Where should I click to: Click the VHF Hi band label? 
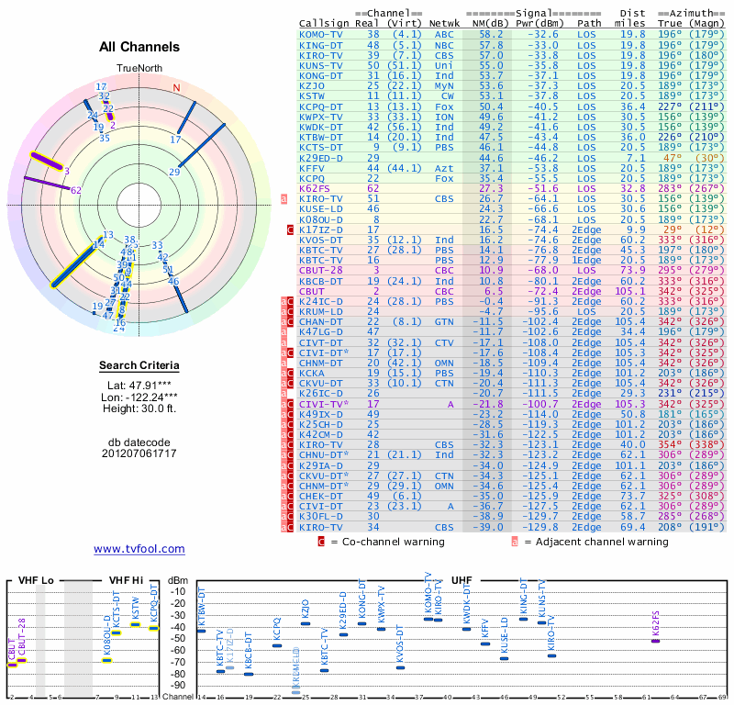click(x=126, y=580)
